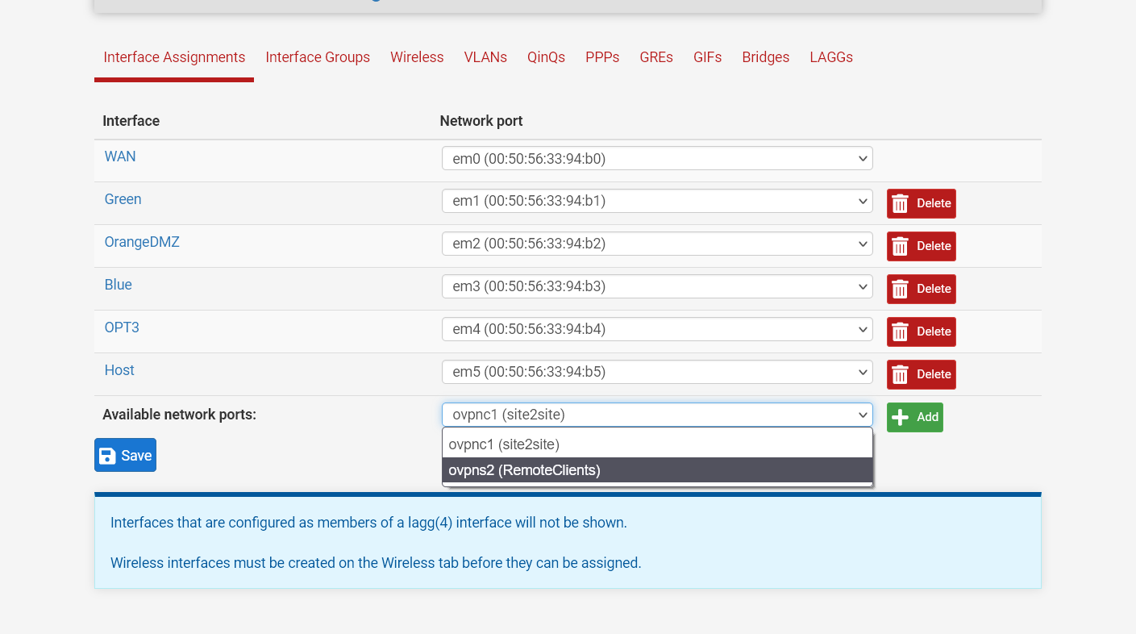Switch to the Wireless tab
Screen dimensions: 1136x634
417,57
